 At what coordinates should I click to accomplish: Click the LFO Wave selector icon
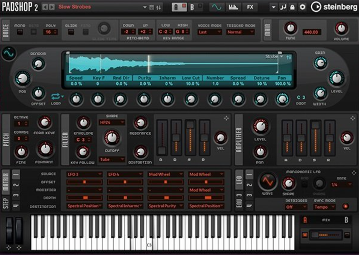pos(267,181)
